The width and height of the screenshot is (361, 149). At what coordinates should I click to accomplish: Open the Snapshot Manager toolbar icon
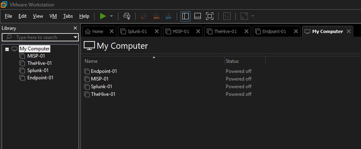(168, 16)
